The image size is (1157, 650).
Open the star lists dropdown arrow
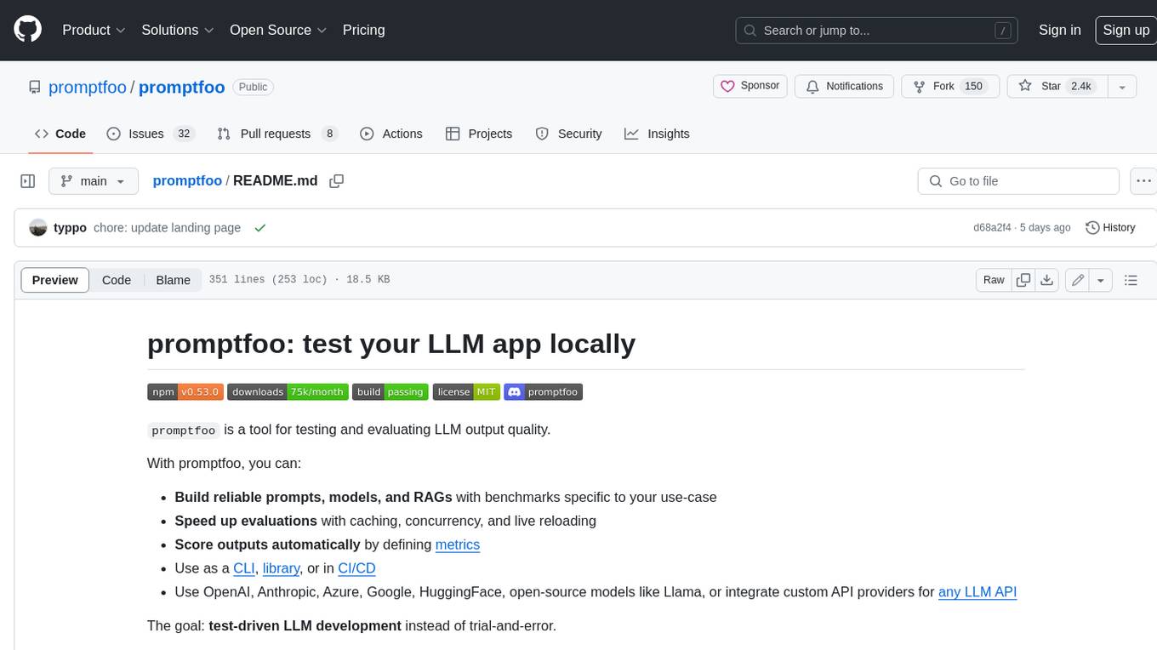[1122, 86]
